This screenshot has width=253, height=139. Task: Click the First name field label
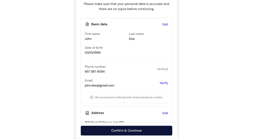92,34
